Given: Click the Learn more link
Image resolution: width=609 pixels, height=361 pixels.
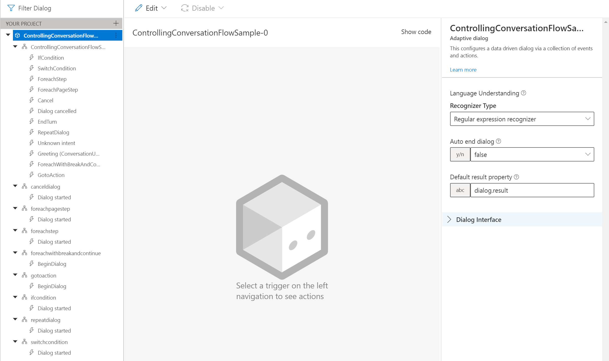Looking at the screenshot, I should click(x=463, y=70).
